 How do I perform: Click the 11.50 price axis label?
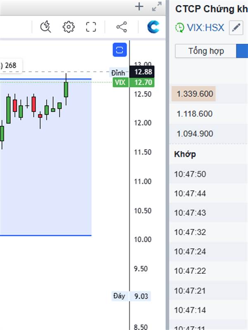pyautogui.click(x=143, y=152)
